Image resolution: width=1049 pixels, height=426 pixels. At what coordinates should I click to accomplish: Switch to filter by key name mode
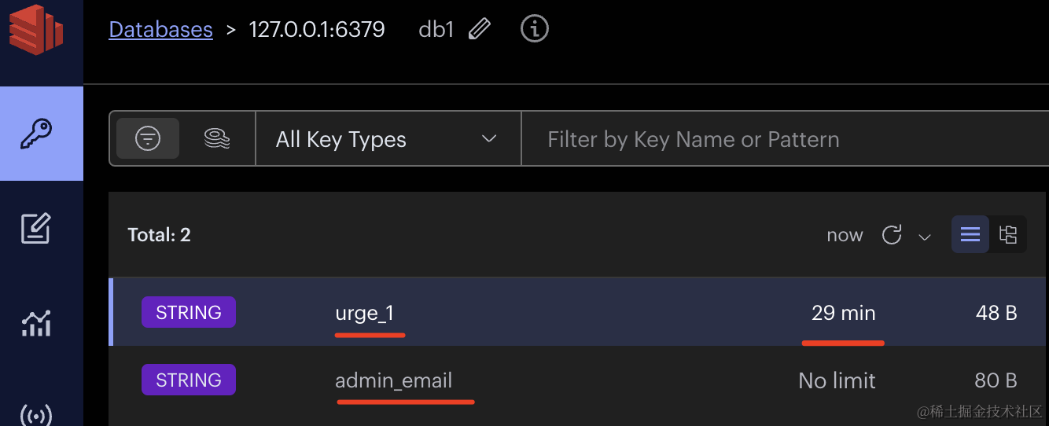148,139
